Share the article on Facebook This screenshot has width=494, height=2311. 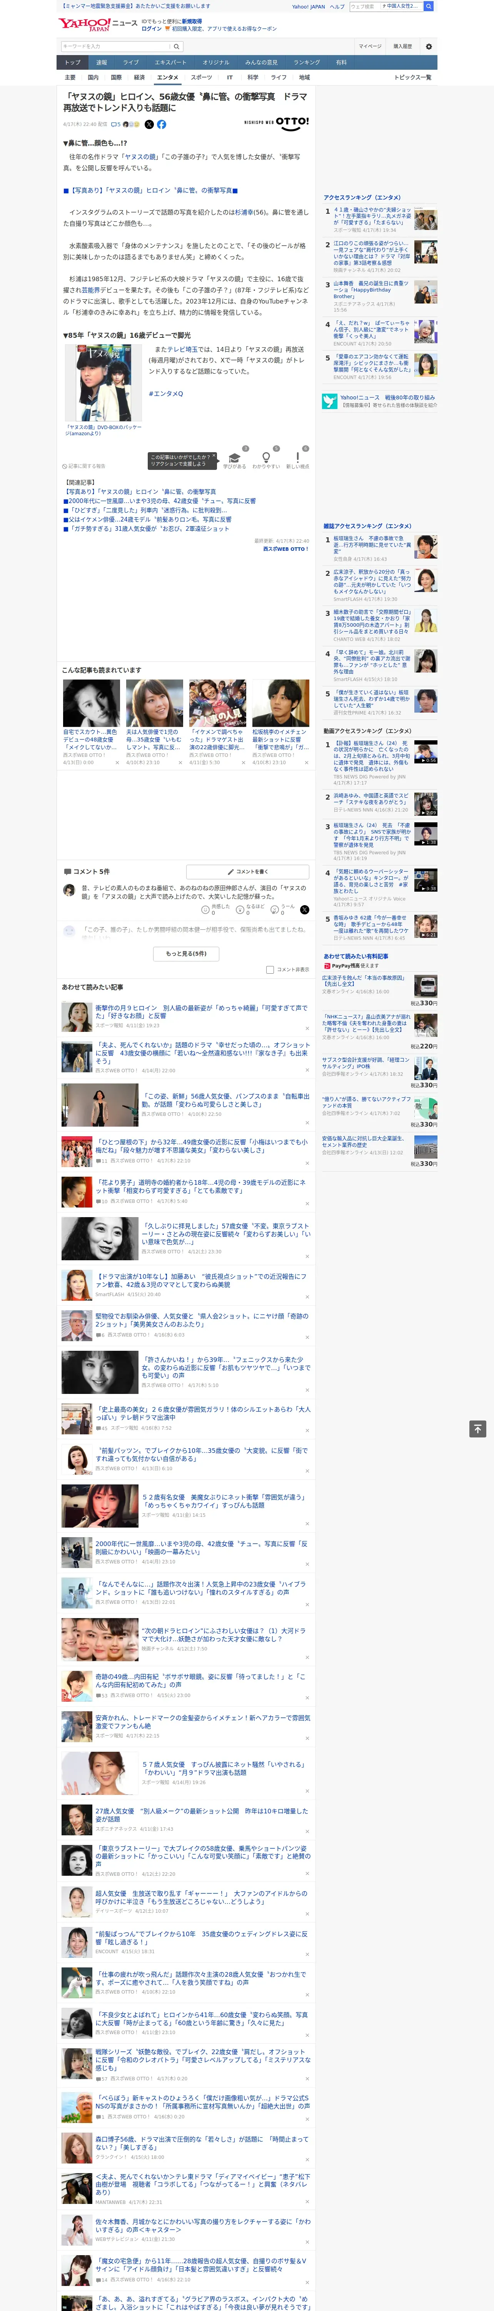click(161, 125)
